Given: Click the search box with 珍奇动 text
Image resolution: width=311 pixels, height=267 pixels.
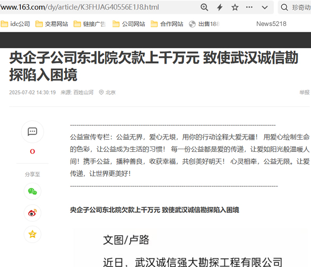Looking at the screenshot, I should click(x=295, y=7).
